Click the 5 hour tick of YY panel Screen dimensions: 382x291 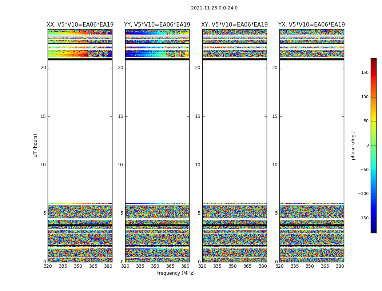122,213
